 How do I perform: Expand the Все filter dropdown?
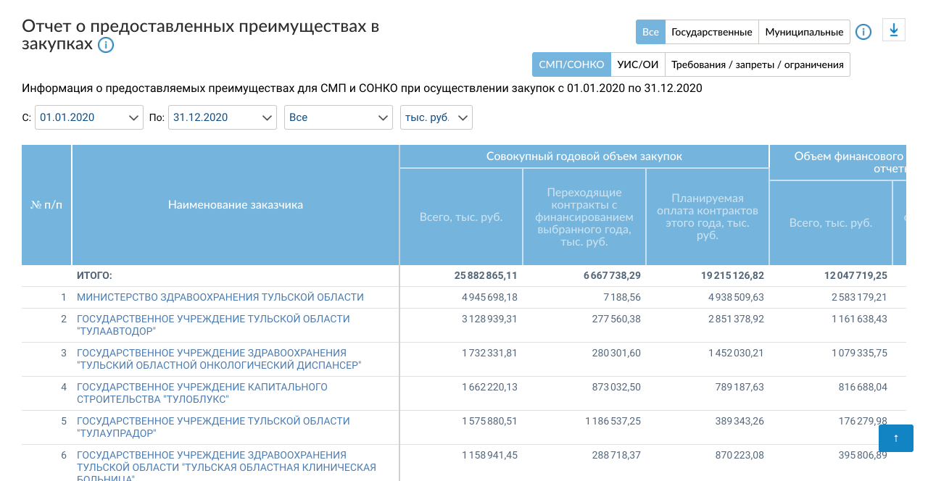point(338,117)
